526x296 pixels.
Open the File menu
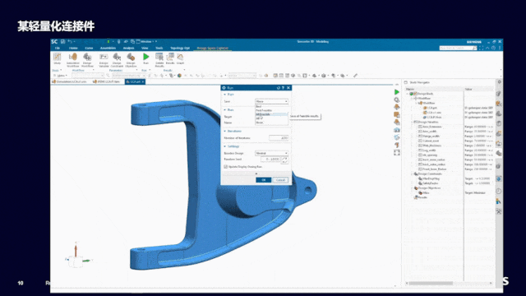tap(58, 49)
